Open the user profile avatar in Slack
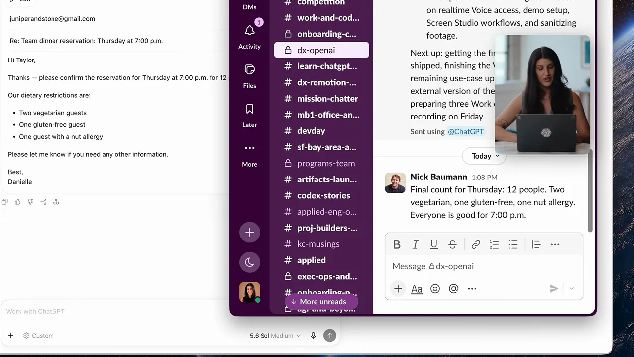 tap(249, 292)
